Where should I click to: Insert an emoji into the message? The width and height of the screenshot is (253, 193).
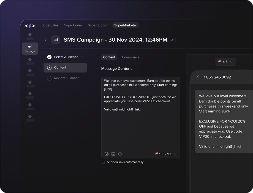pos(107,154)
